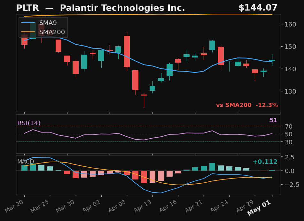The height and width of the screenshot is (221, 304).
Task: Click the 140 price axis label
Action: 290,69
